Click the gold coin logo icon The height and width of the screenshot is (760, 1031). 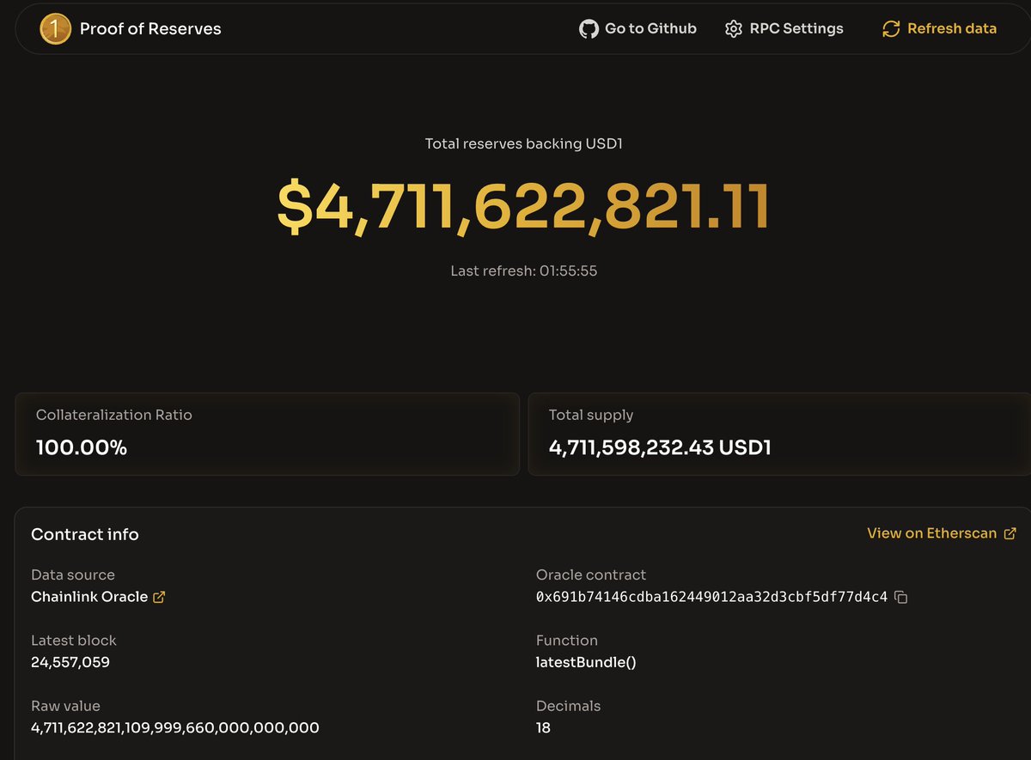(x=55, y=29)
